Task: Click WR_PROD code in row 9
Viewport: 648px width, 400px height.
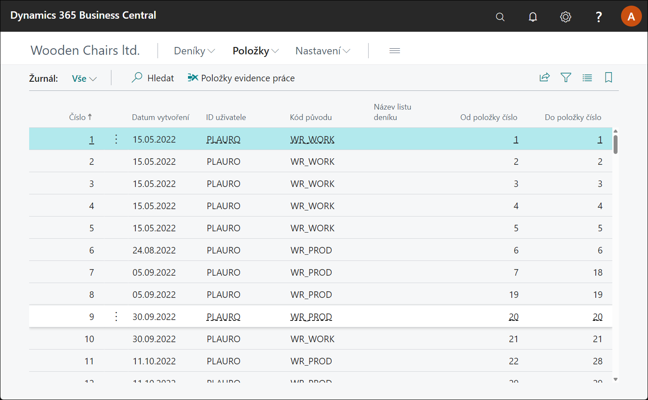Action: (x=311, y=317)
